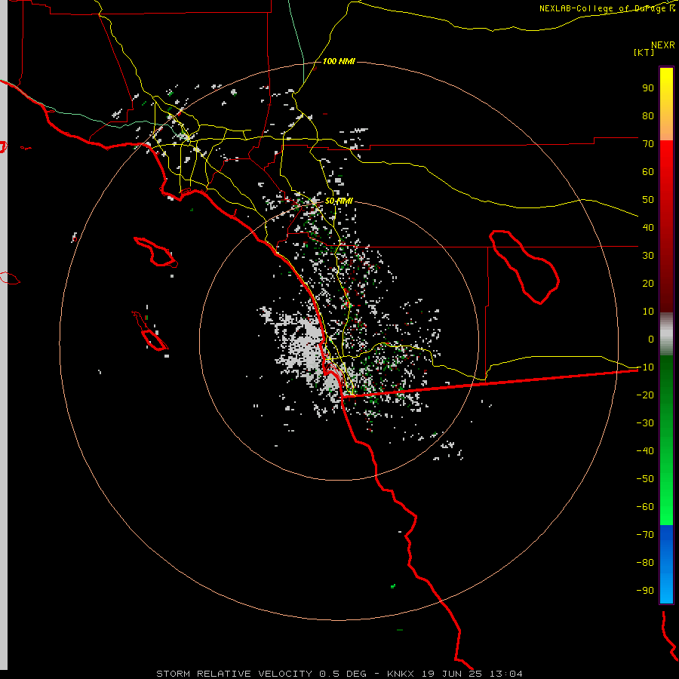Click the -10 value on the color scale
The width and height of the screenshot is (679, 679).
tap(645, 367)
